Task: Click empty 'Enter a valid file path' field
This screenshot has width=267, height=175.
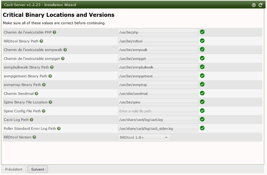Action: click(158, 111)
